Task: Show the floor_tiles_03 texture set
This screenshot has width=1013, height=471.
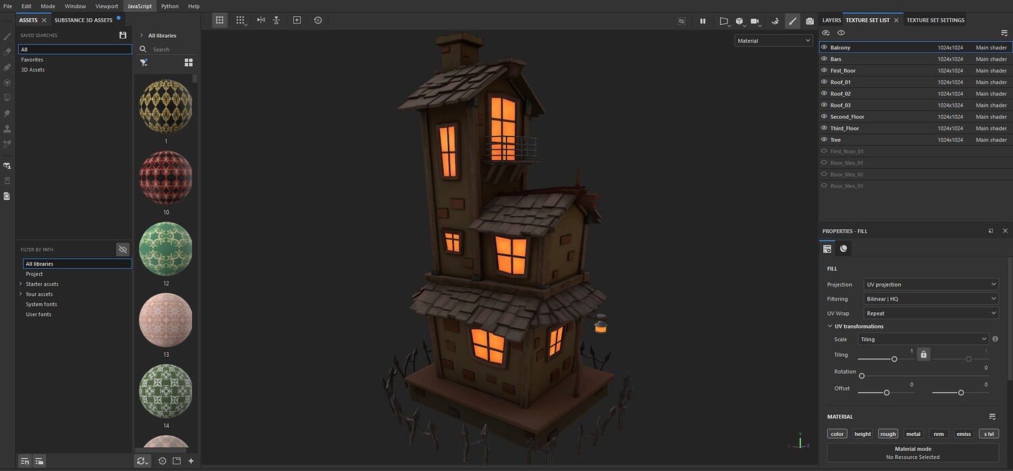Action: (x=824, y=186)
